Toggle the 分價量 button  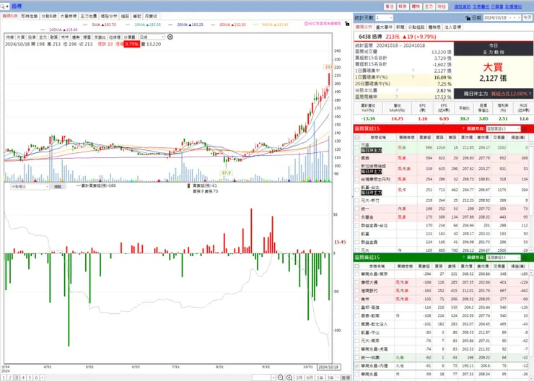[129, 37]
